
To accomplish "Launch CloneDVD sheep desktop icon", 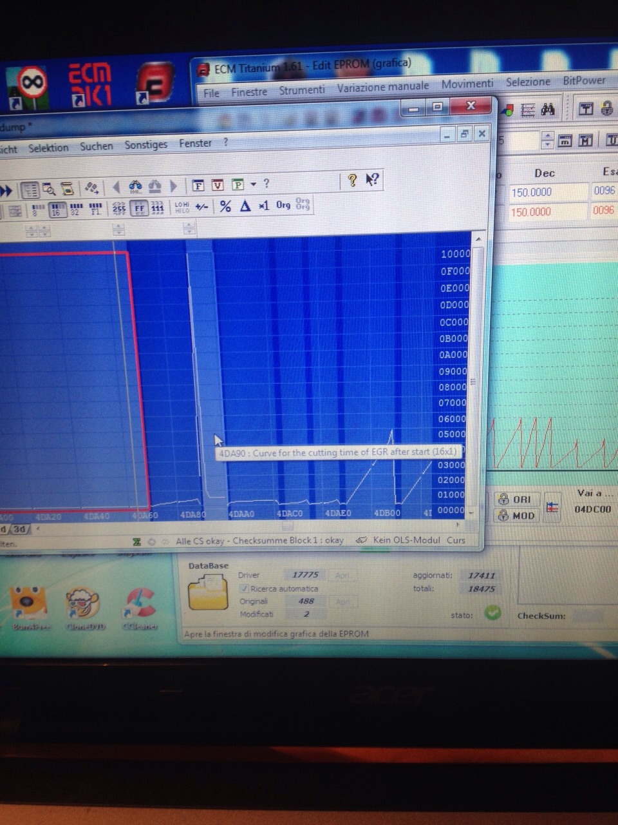I will pyautogui.click(x=84, y=609).
